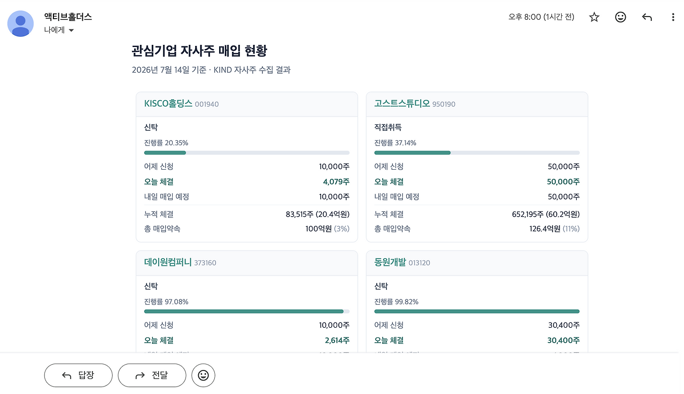Click the 동원개발 99.82% progress bar

tap(477, 311)
